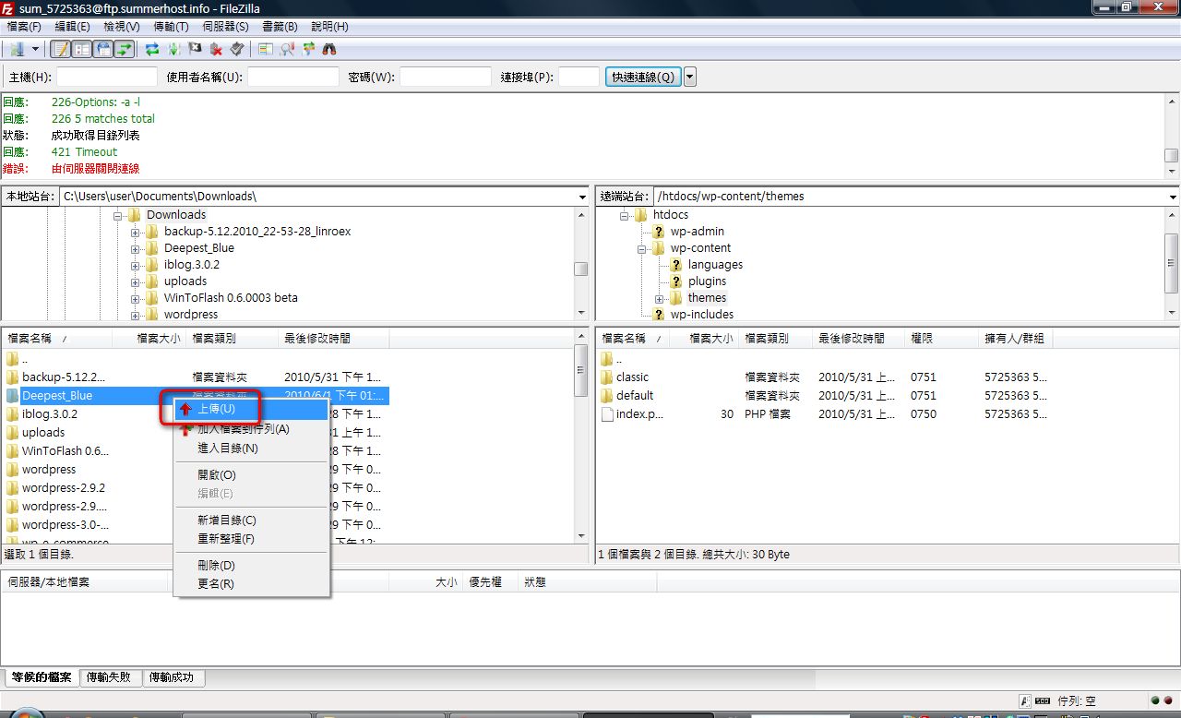Choose 上傳(U) from the context menu
1181x718 pixels.
tap(251, 409)
